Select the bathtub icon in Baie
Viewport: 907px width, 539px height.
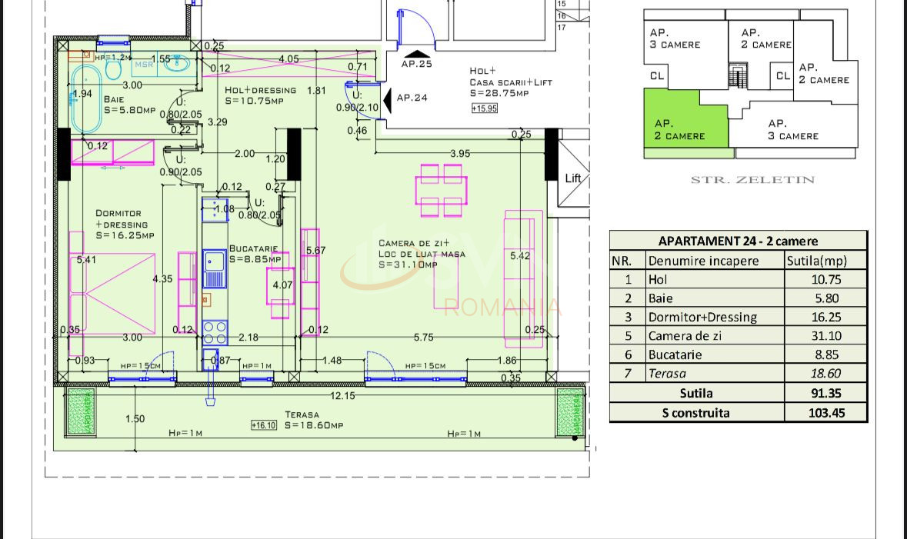(x=85, y=96)
